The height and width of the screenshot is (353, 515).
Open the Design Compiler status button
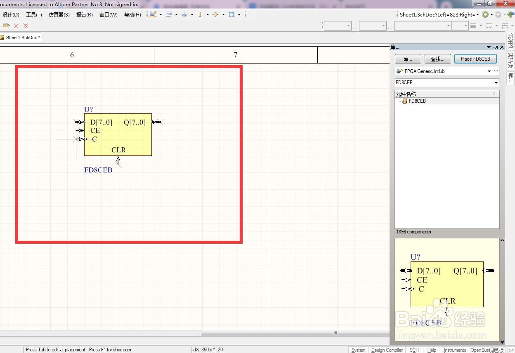tap(387, 350)
